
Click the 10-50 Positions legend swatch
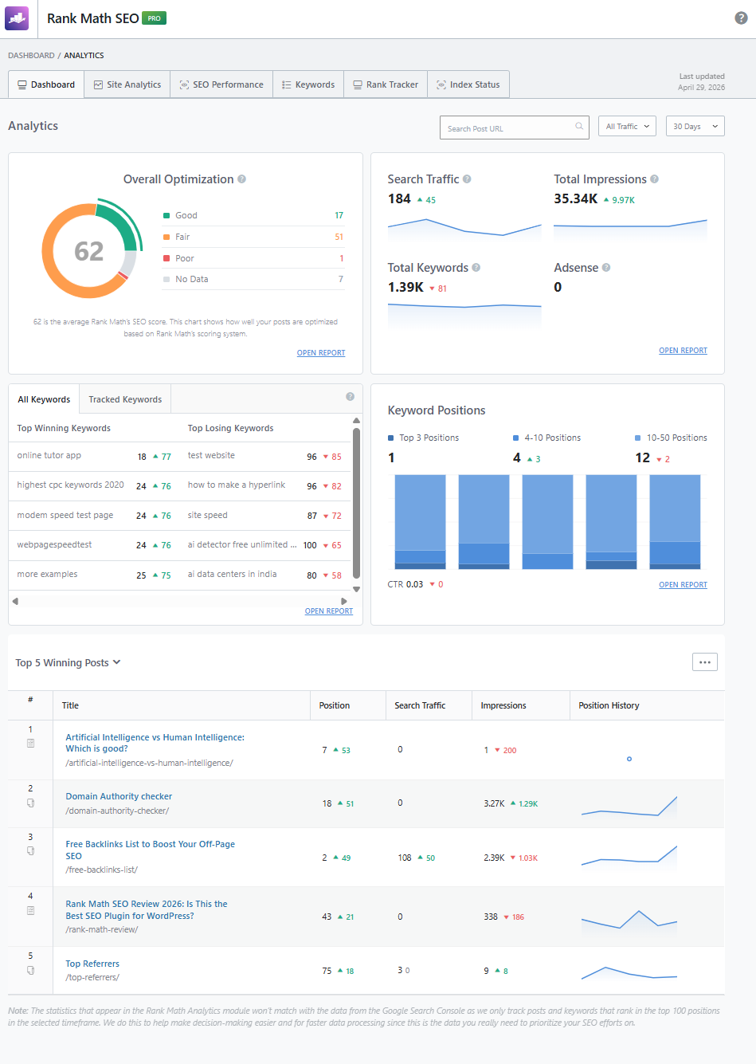coord(638,438)
